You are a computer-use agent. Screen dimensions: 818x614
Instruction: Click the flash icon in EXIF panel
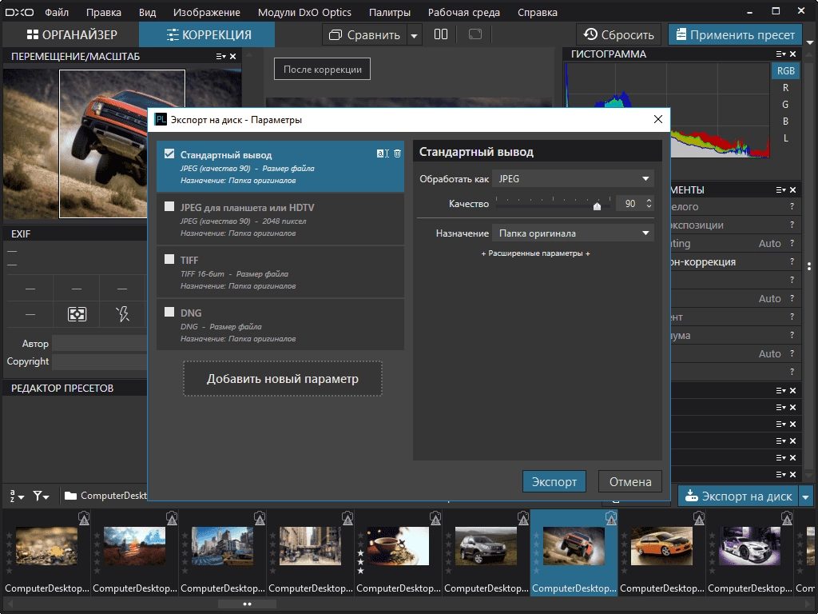pos(122,313)
